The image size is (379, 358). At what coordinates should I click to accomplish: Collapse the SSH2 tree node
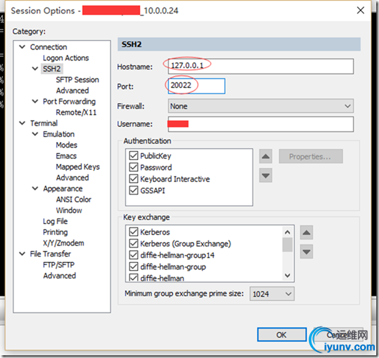coord(35,69)
